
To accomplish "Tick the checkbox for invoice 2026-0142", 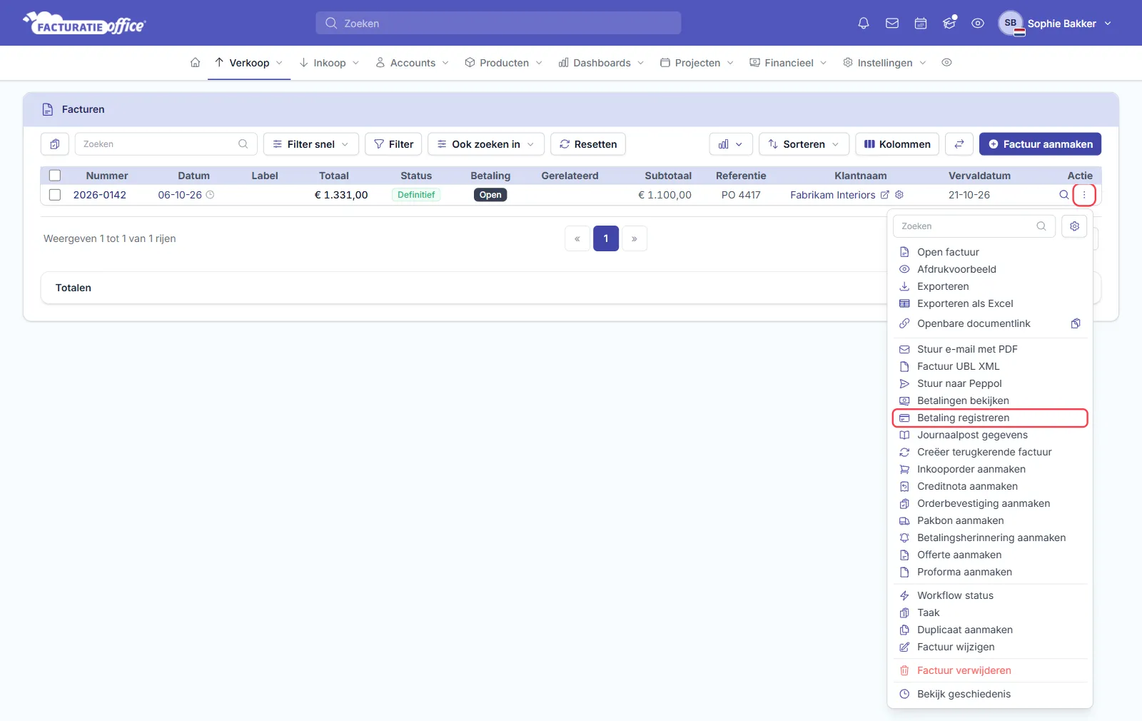I will point(55,195).
